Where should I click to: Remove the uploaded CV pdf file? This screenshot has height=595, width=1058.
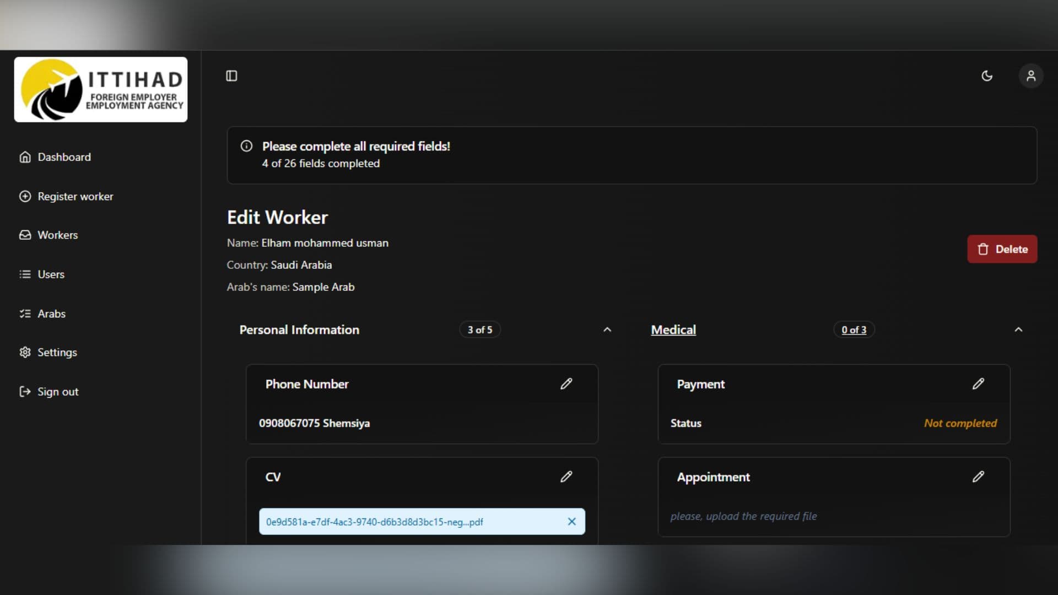(571, 521)
